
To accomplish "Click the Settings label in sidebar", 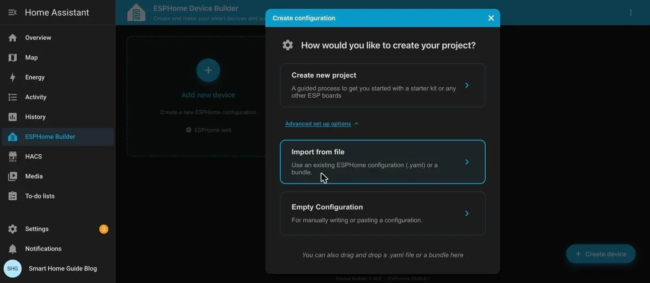I will click(x=37, y=229).
